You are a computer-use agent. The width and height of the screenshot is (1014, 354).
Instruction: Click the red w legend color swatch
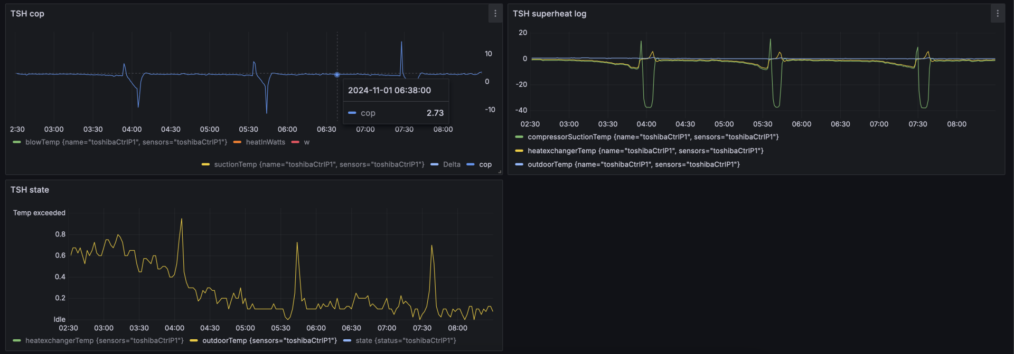pos(295,142)
